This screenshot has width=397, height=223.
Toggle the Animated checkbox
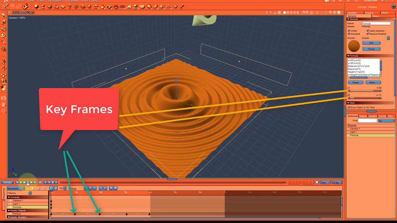(x=349, y=34)
